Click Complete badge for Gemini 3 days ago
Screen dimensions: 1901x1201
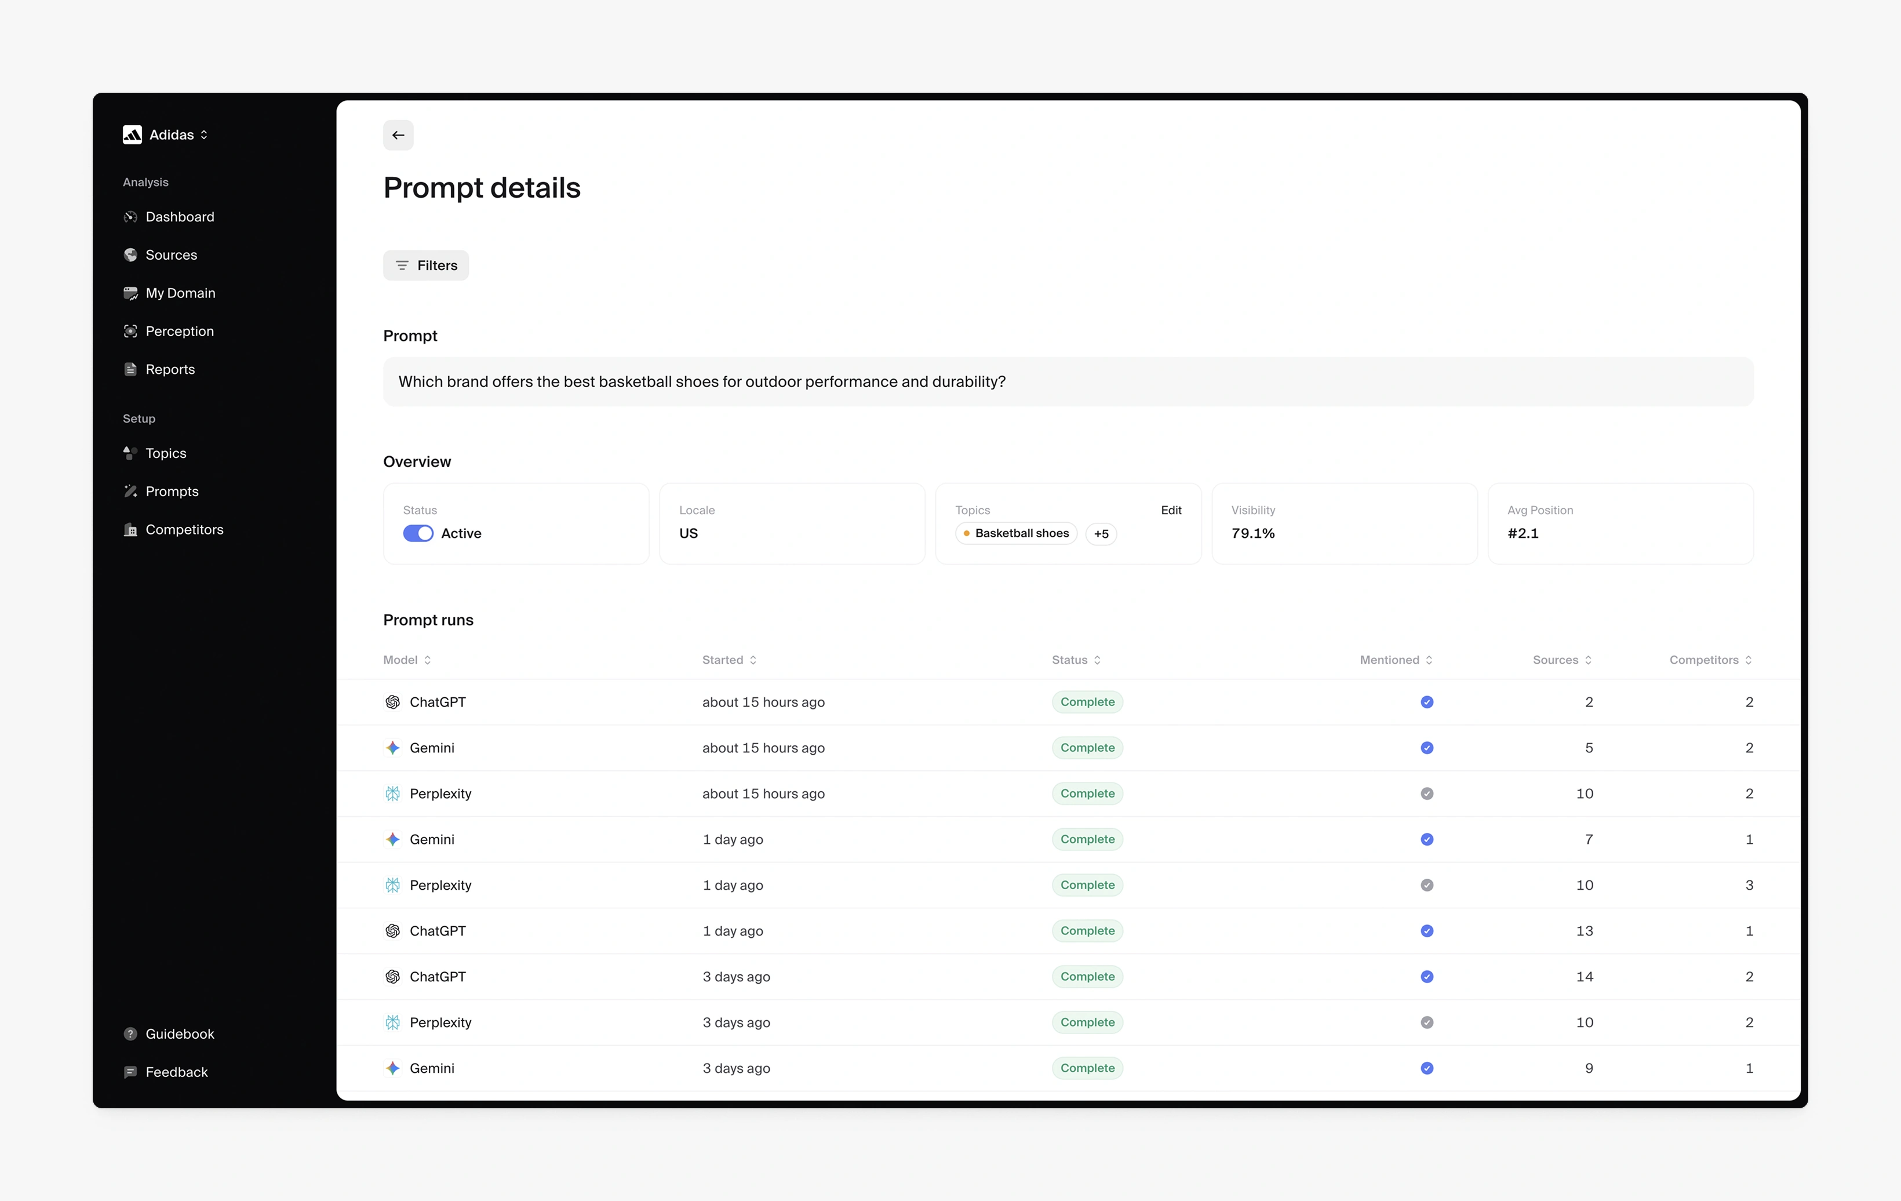click(x=1087, y=1068)
